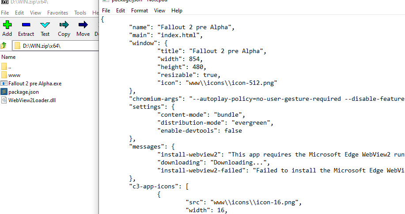405x214 pixels.
Task: Click the Copy icon in 7-Zip toolbar
Action: [x=64, y=25]
